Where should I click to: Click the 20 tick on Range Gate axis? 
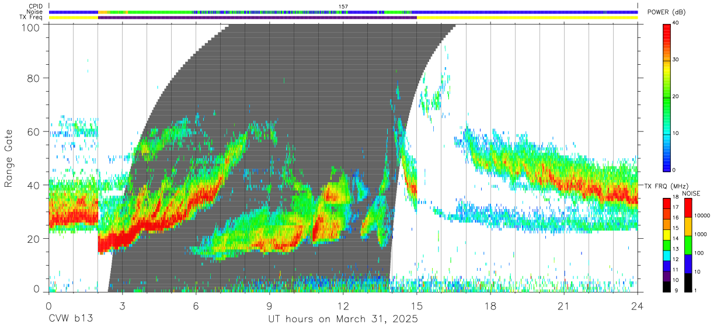[x=34, y=239]
